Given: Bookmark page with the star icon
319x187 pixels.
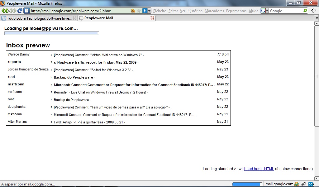Looking at the screenshot, I should [139, 11].
